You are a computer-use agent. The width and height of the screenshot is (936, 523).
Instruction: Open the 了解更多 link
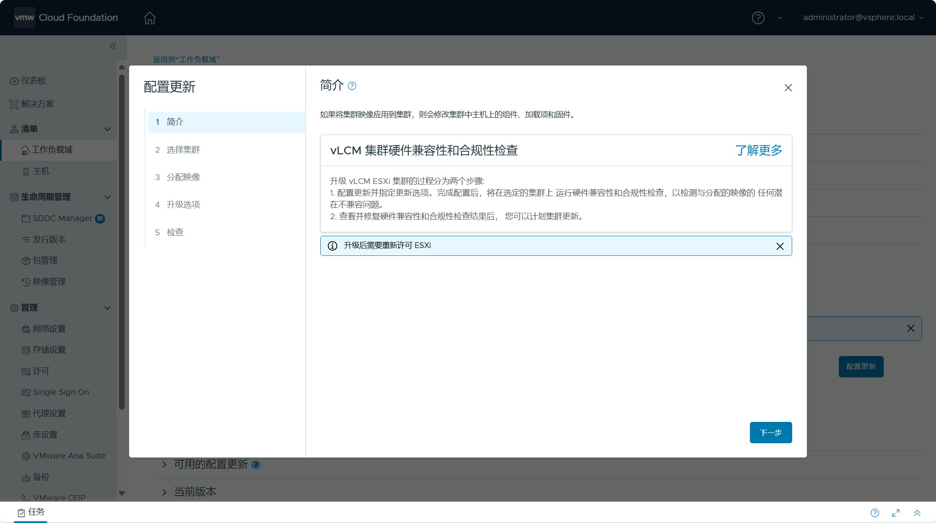point(758,150)
